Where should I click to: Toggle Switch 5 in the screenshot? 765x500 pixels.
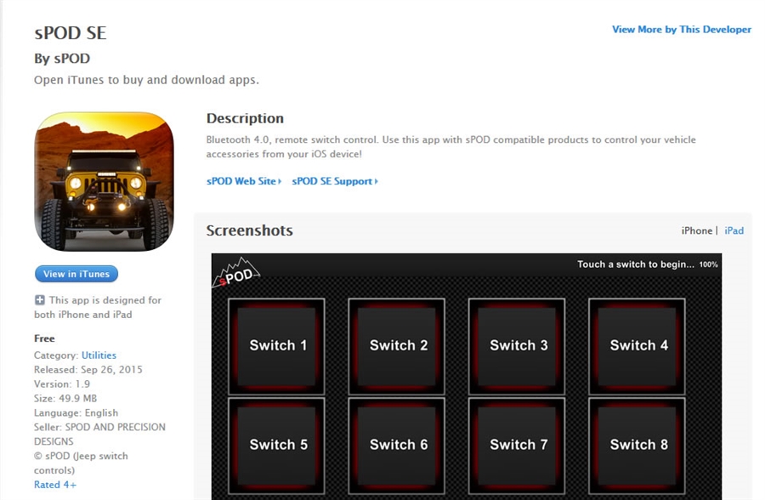pos(276,446)
